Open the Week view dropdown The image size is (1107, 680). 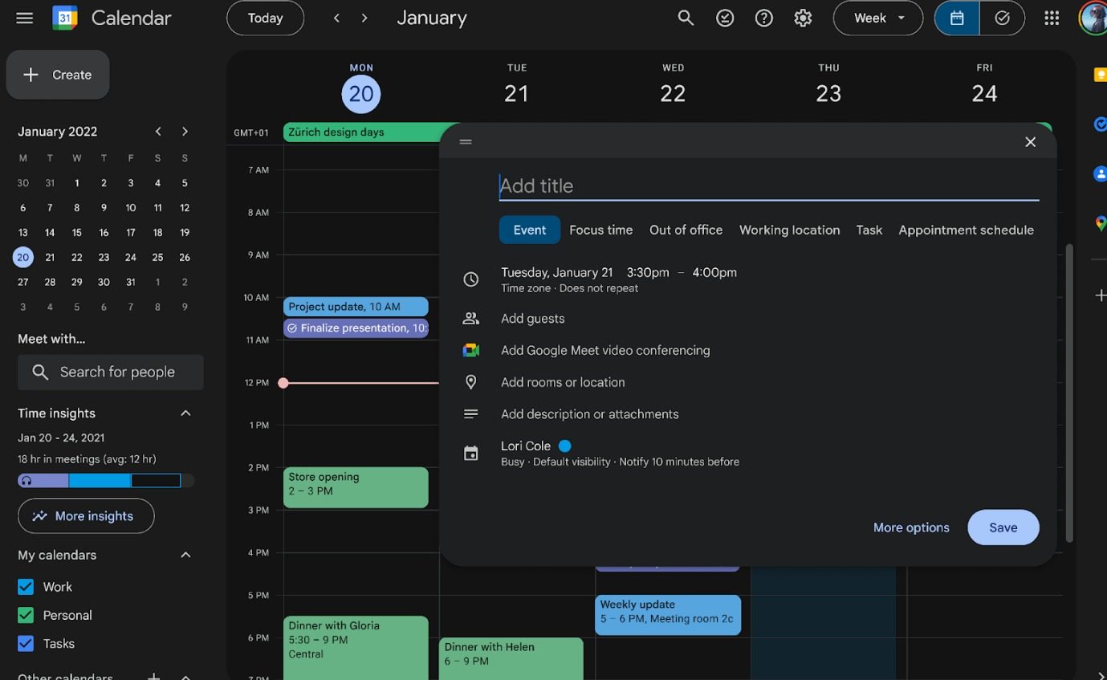pyautogui.click(x=878, y=18)
